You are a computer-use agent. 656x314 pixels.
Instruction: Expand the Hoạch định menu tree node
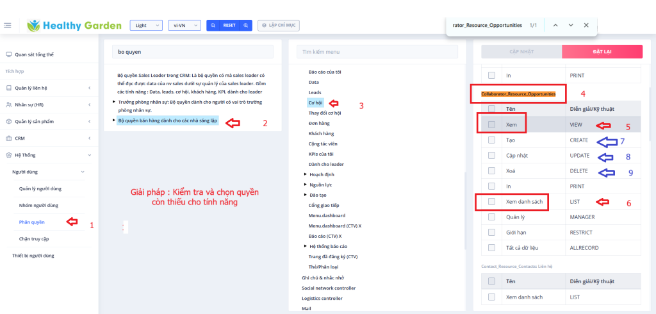click(306, 174)
